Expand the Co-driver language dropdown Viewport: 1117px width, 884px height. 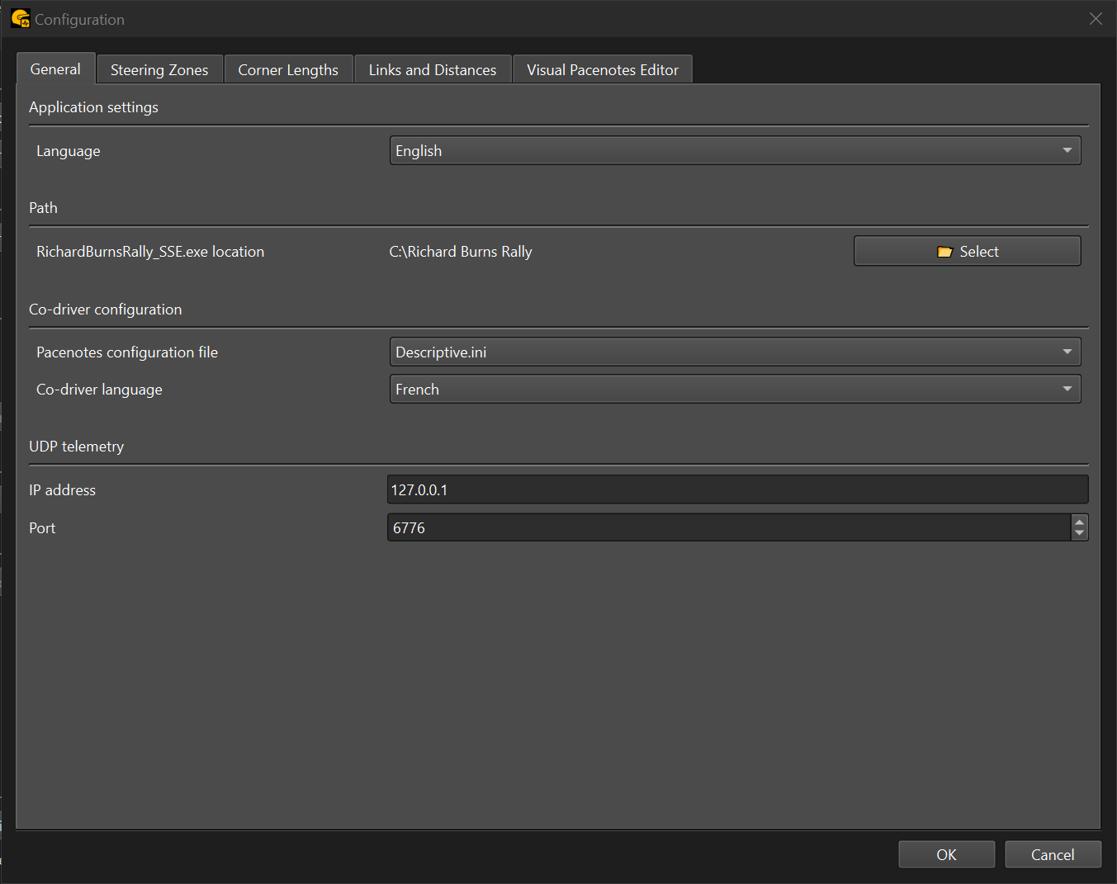[735, 390]
